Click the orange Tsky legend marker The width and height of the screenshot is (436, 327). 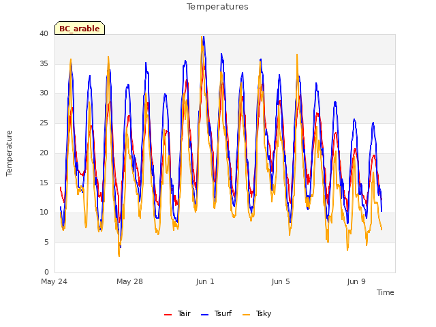[x=247, y=315]
